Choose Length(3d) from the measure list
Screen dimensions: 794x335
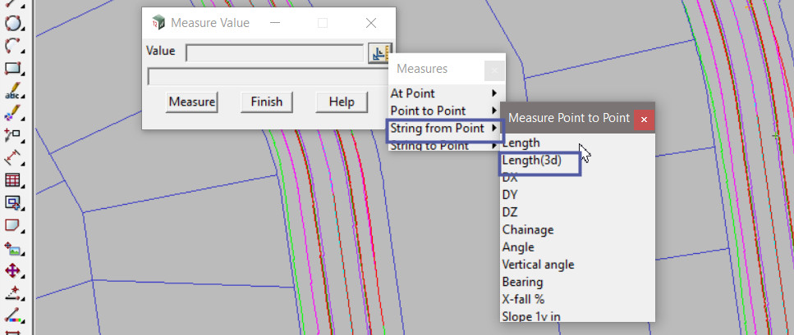[x=531, y=161]
